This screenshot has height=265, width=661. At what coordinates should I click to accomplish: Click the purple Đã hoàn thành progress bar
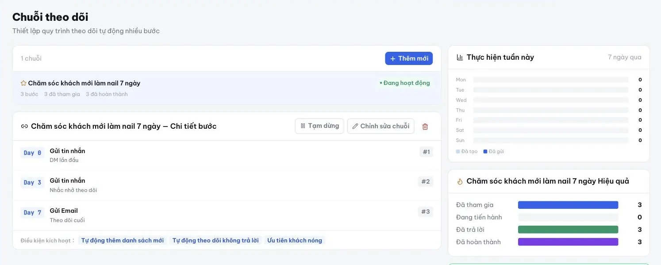click(x=568, y=242)
